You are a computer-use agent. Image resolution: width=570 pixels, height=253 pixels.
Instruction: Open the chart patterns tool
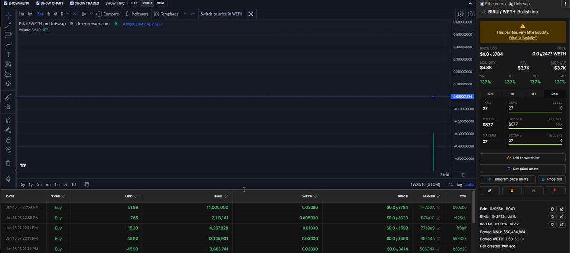tap(8, 64)
